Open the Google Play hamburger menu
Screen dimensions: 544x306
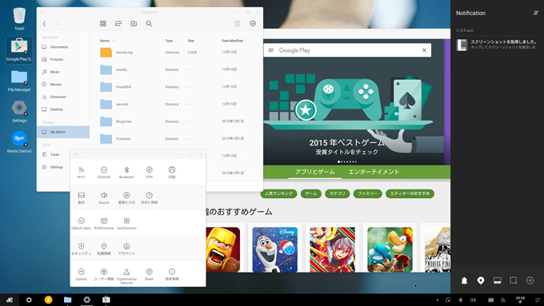tap(271, 50)
